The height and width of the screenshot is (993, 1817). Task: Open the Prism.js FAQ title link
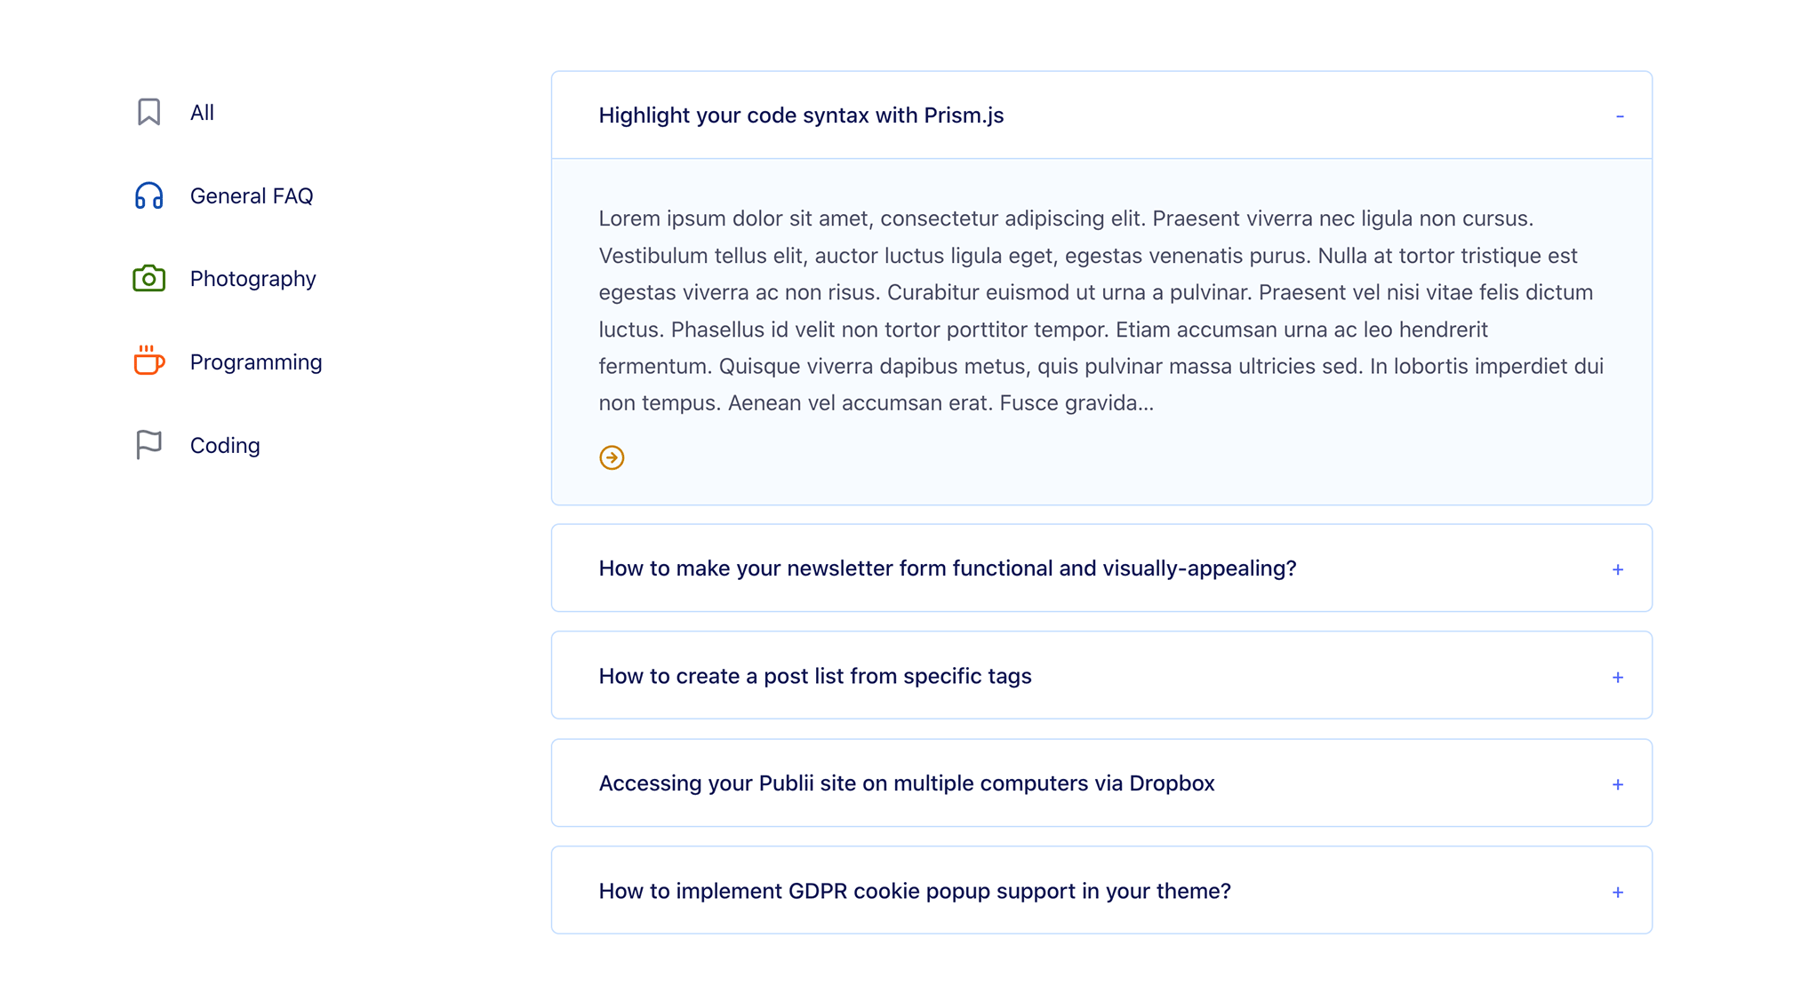[800, 115]
